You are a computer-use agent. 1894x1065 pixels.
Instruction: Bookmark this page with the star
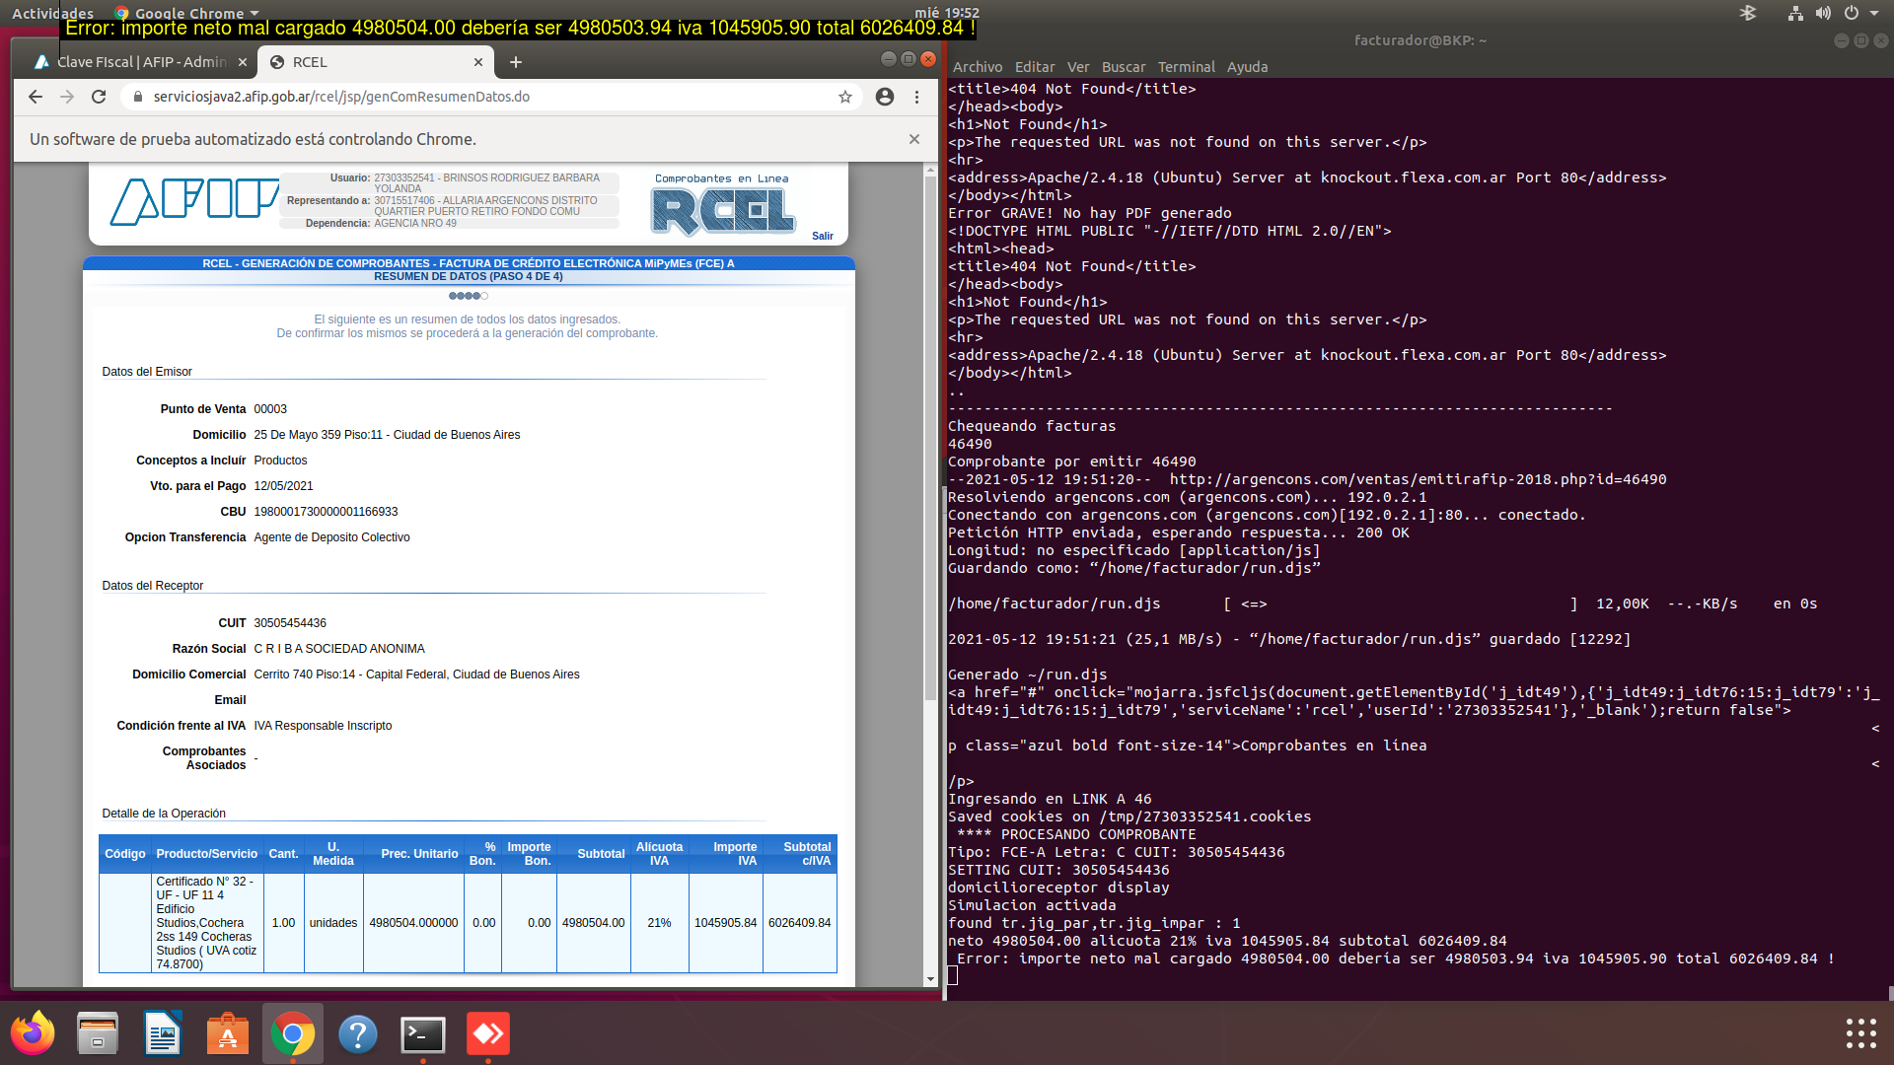tap(845, 97)
